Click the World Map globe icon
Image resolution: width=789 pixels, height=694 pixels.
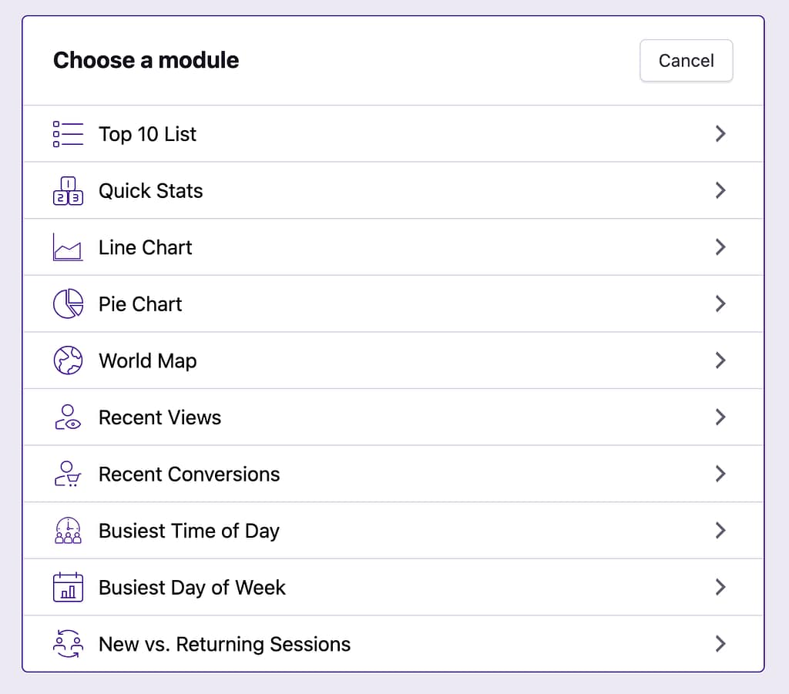(x=68, y=360)
